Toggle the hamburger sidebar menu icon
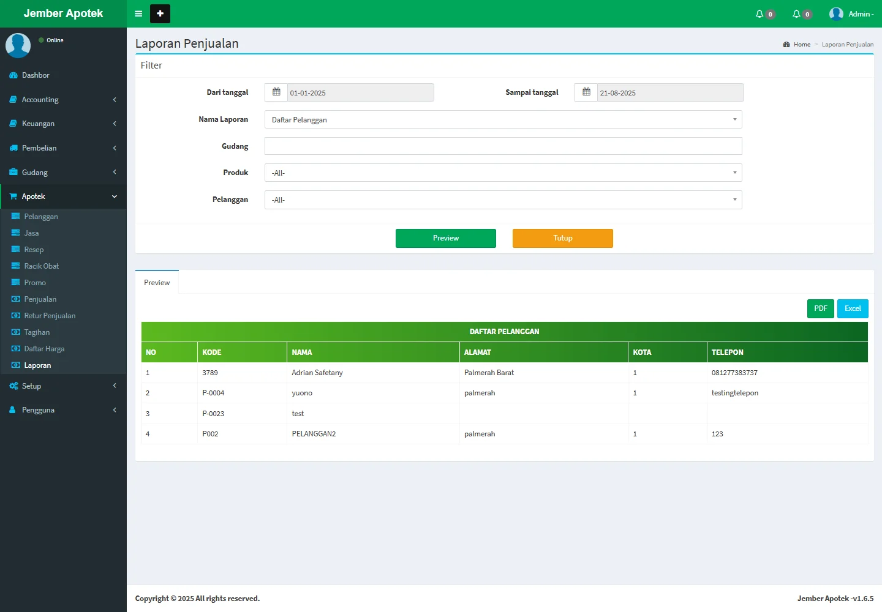This screenshot has width=882, height=612. point(138,13)
